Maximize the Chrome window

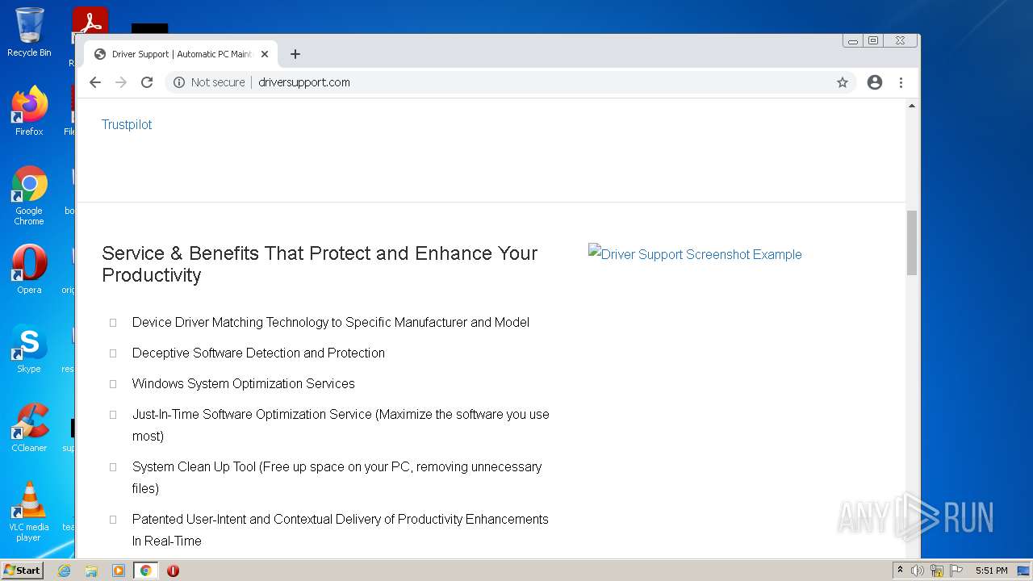click(x=873, y=40)
